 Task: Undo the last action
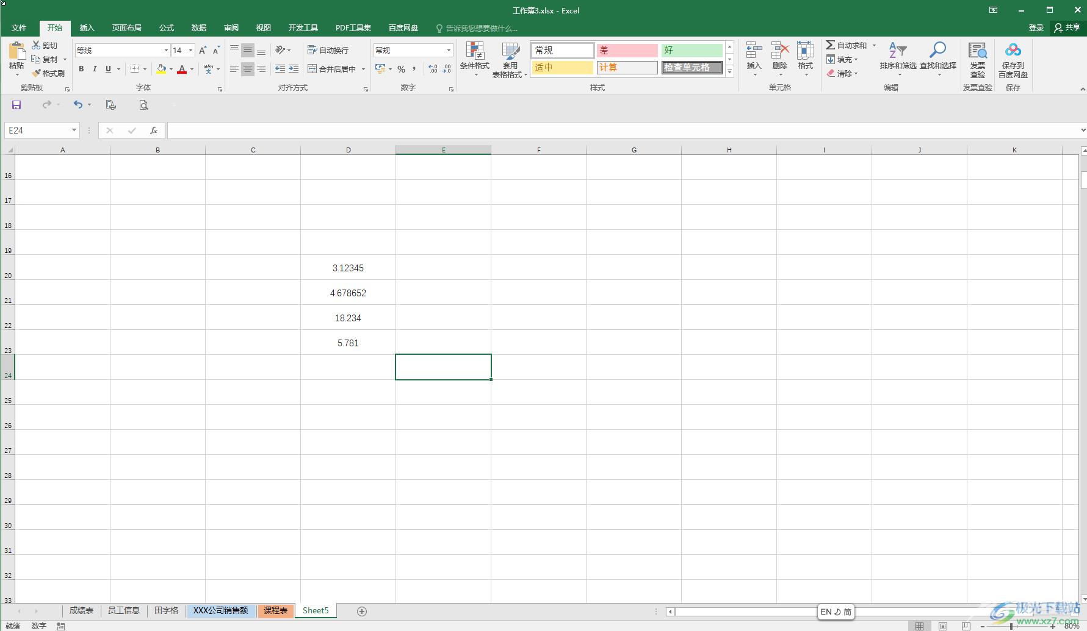(78, 105)
